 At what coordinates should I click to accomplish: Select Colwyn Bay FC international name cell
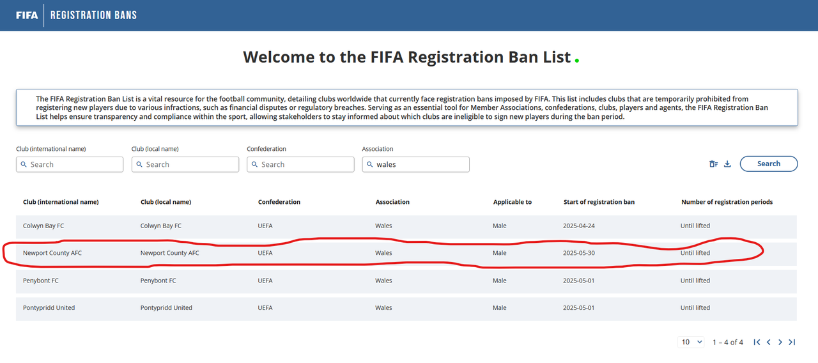[x=43, y=226]
